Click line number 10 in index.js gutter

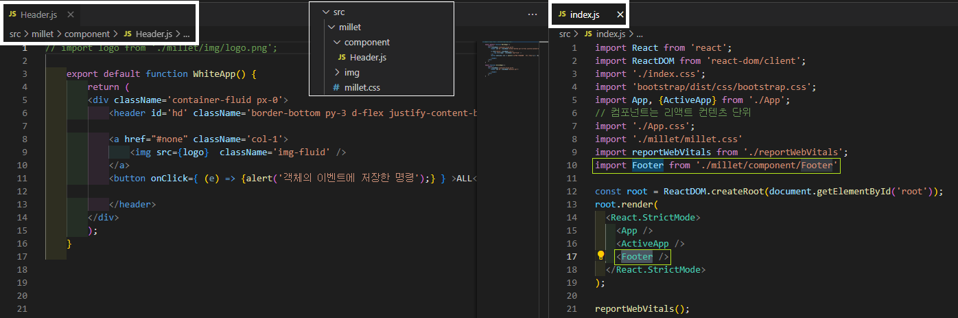(x=573, y=166)
